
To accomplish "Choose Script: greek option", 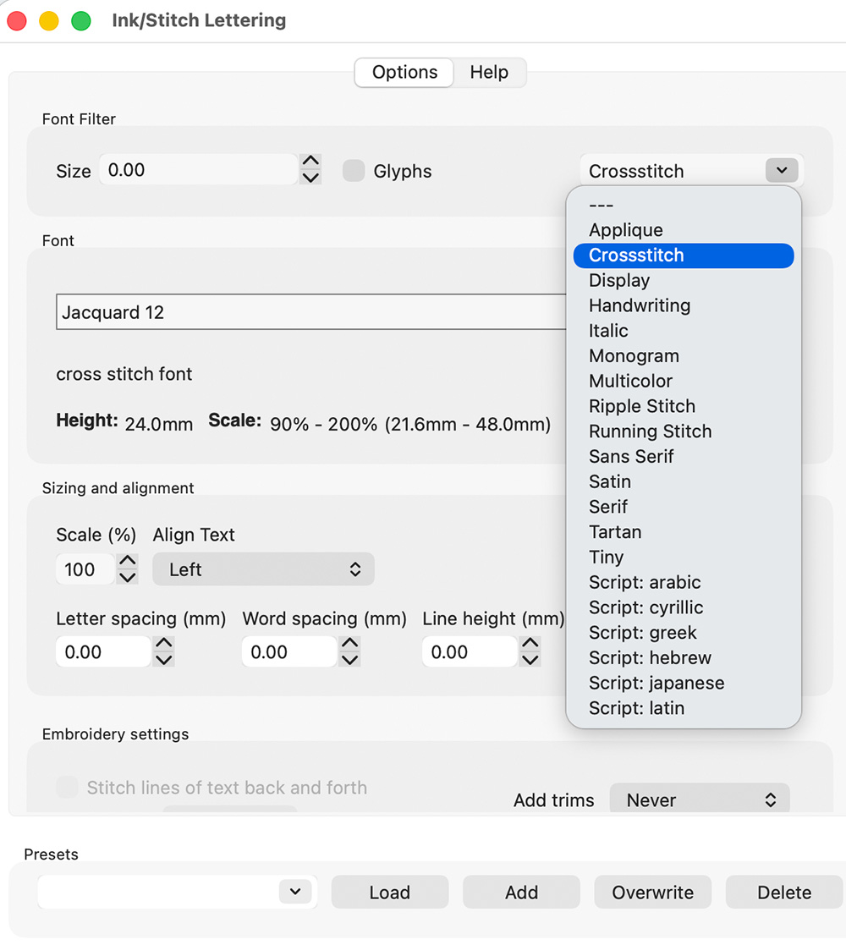I will click(684, 633).
